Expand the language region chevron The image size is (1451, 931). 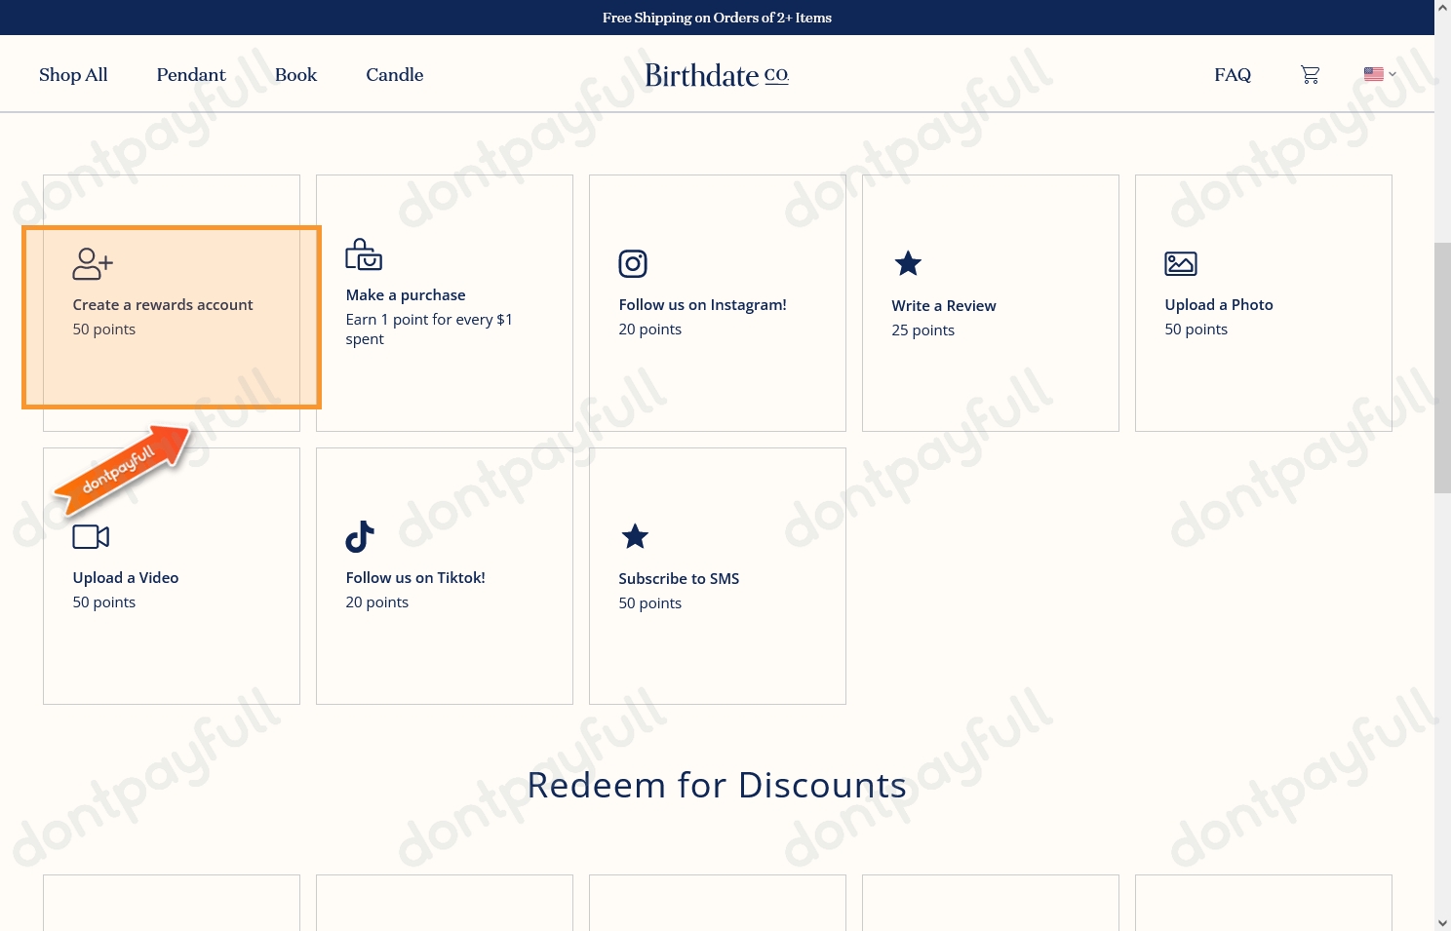click(1391, 74)
